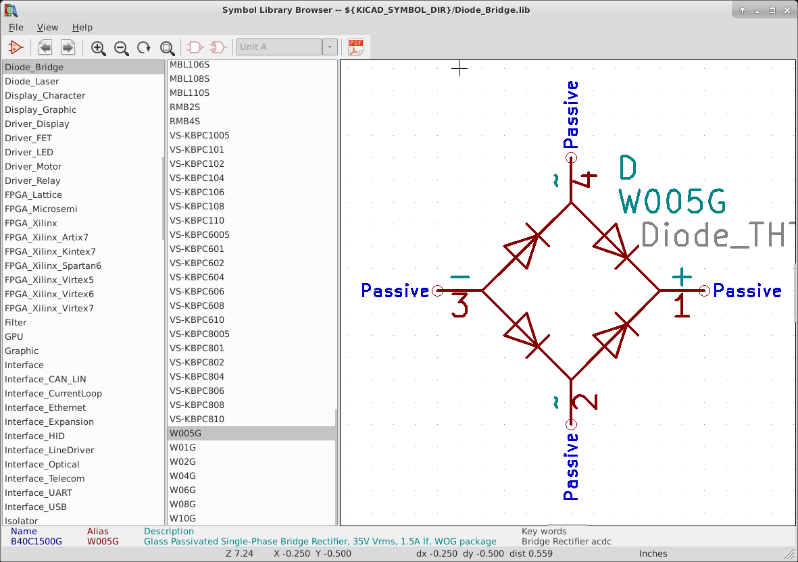The width and height of the screenshot is (798, 562).
Task: Toggle De Morgan normal representation
Action: (x=194, y=47)
